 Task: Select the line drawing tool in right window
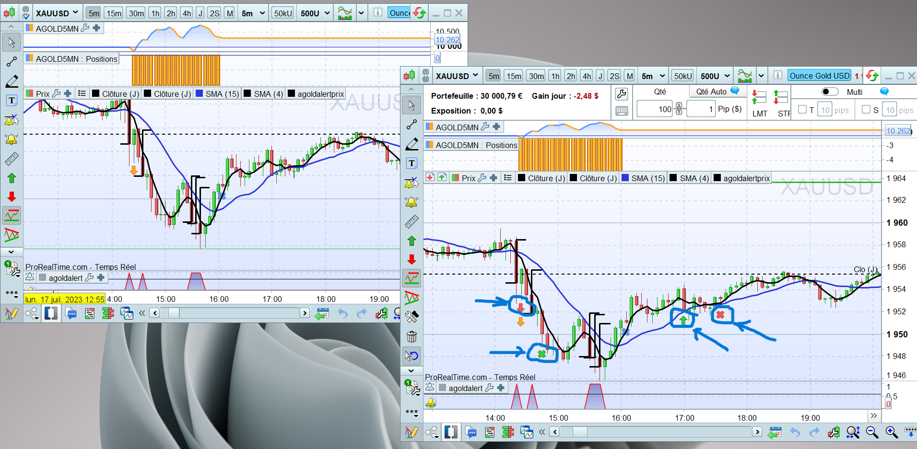(x=411, y=125)
